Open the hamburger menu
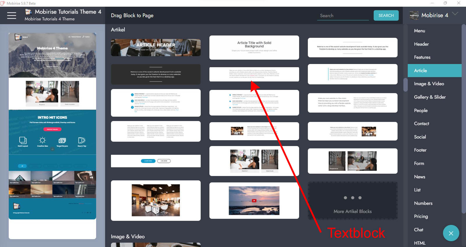 point(12,15)
